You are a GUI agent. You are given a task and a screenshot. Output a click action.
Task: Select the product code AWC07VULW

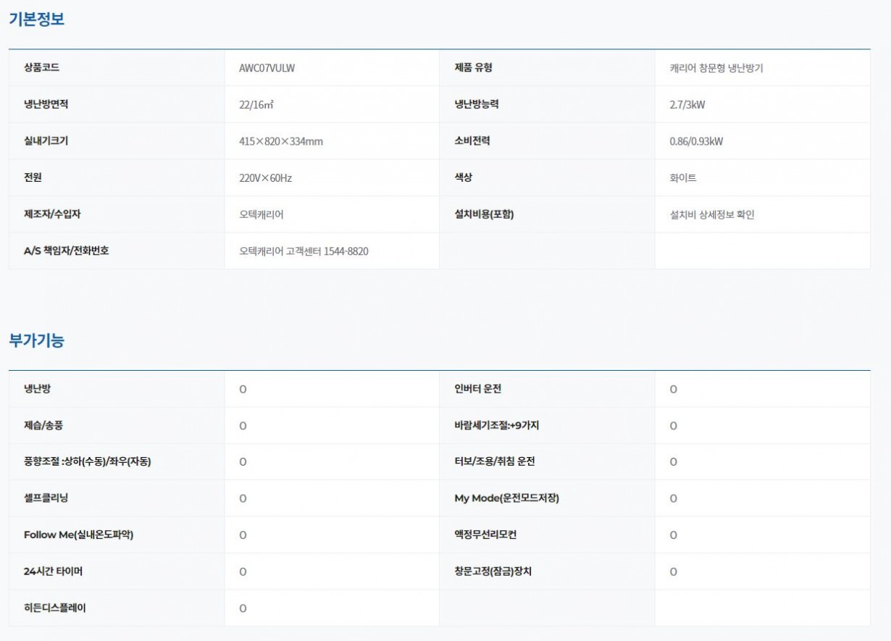pos(267,68)
